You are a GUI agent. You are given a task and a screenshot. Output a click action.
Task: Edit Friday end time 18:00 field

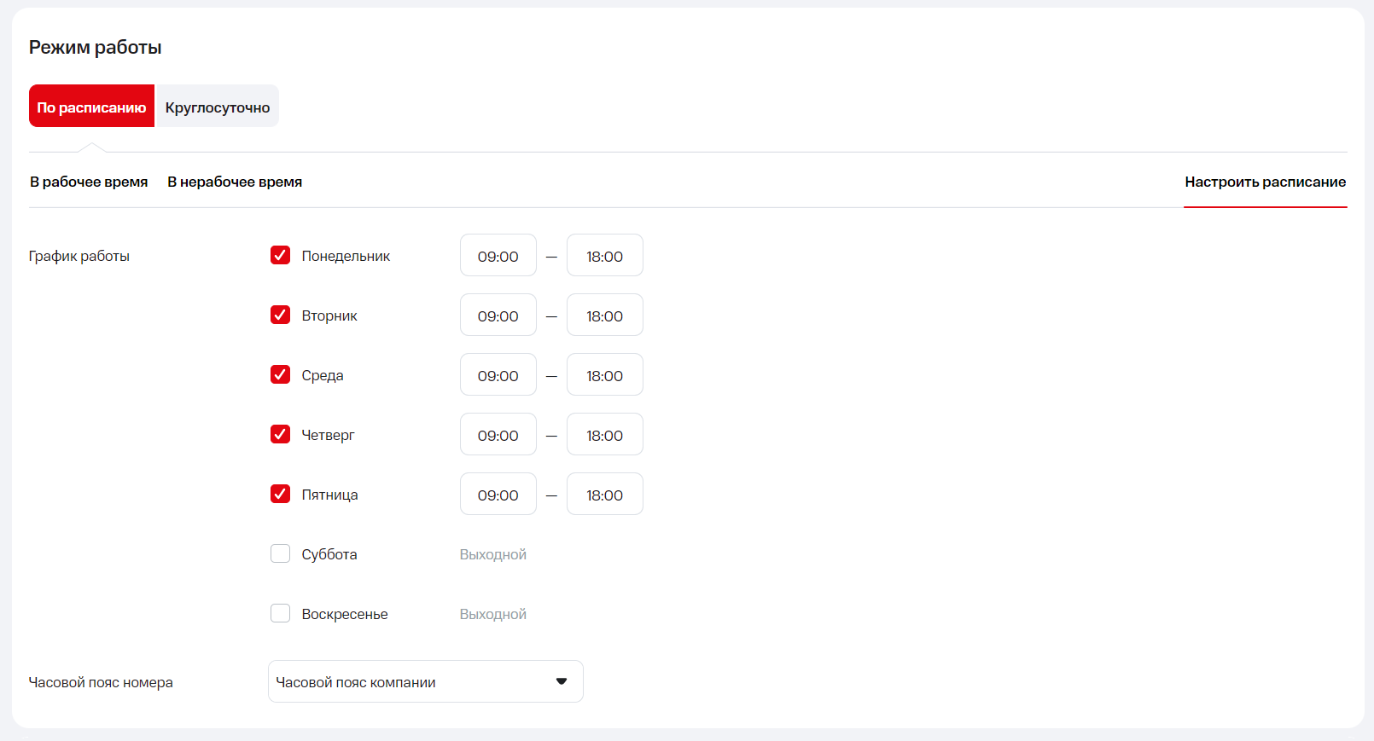coord(604,495)
